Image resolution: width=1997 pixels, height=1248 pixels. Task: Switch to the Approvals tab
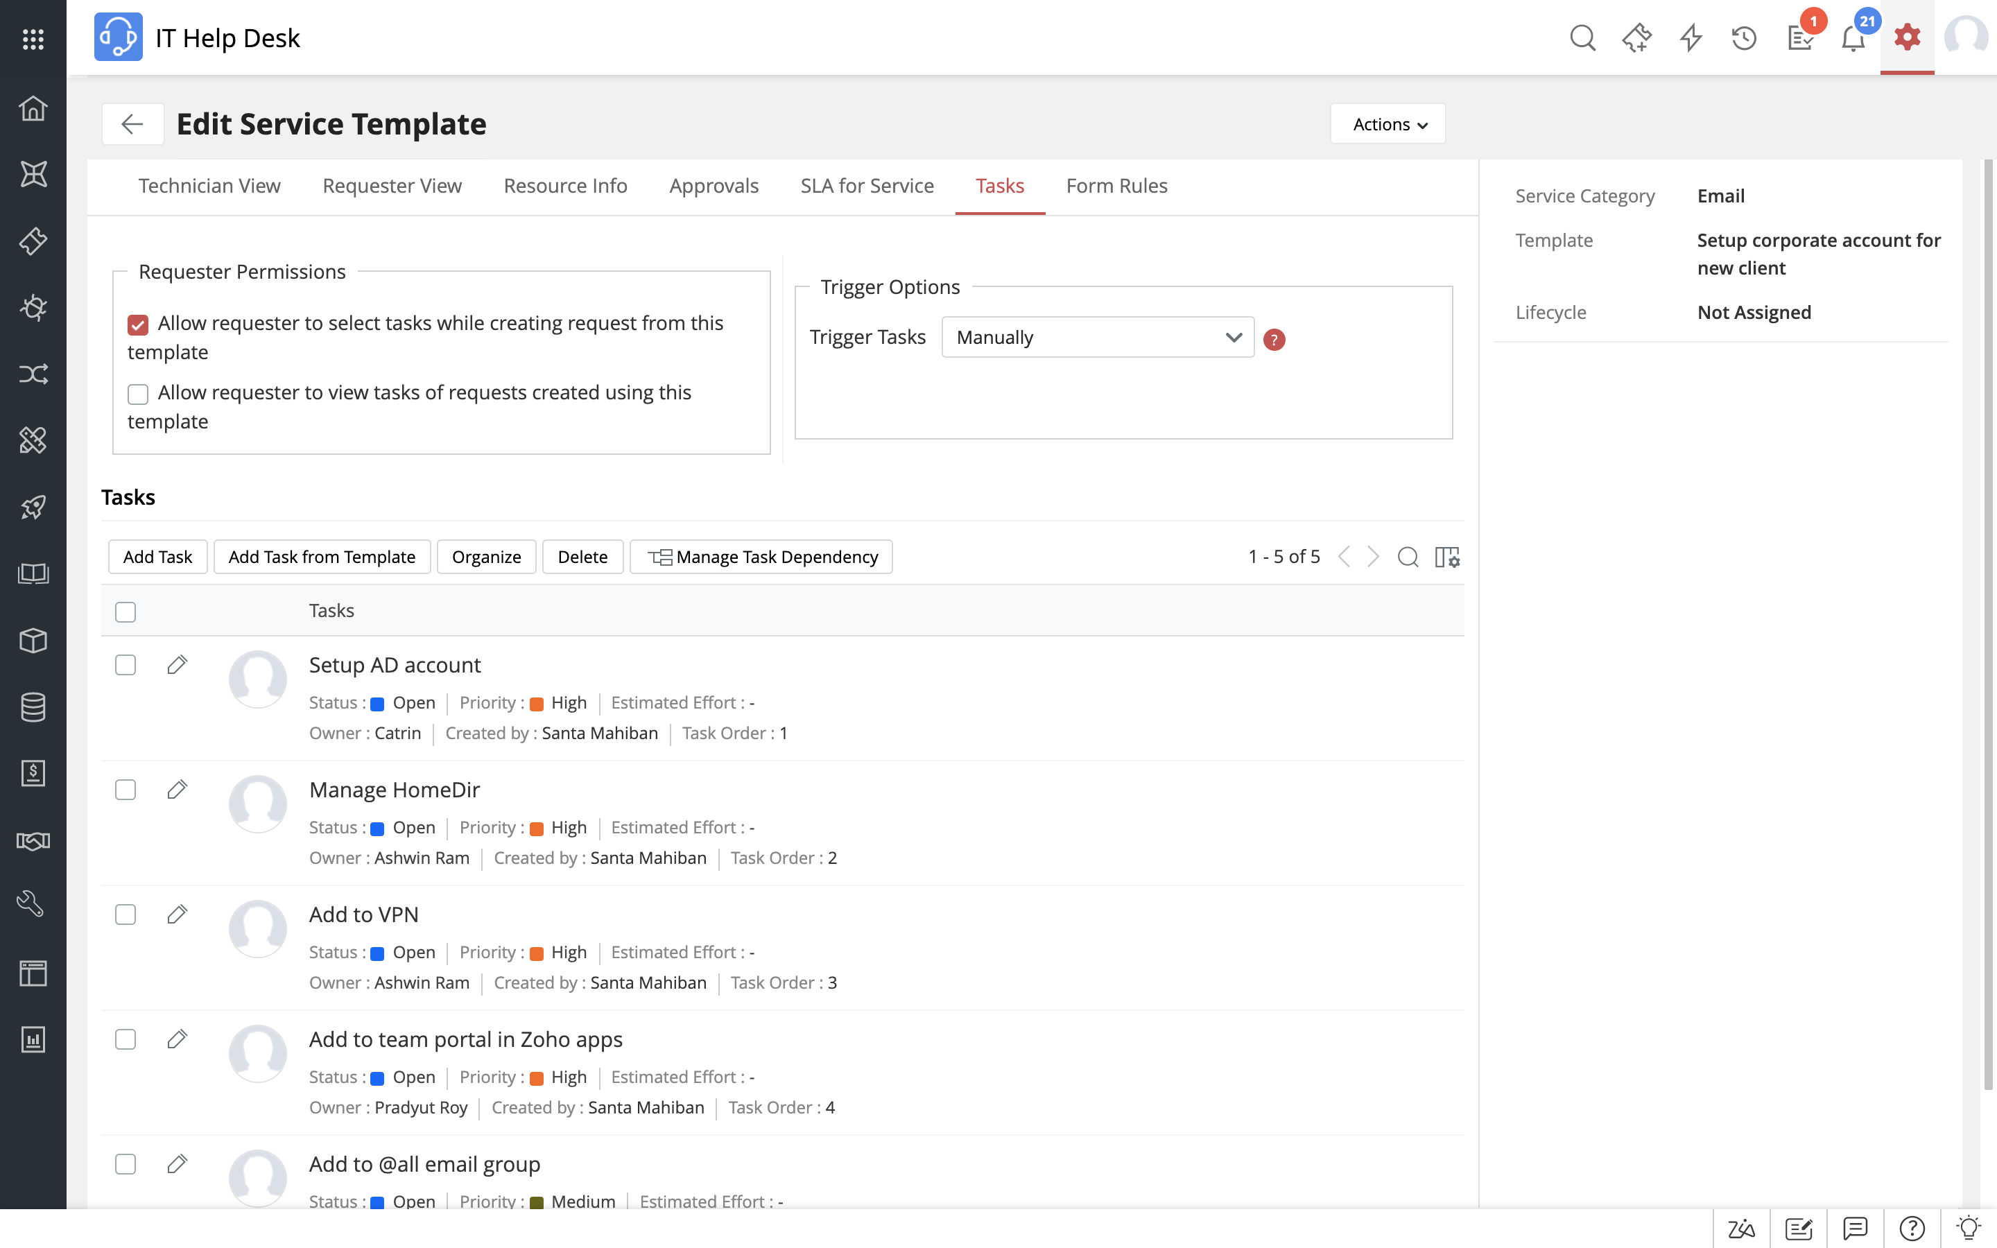click(x=713, y=186)
